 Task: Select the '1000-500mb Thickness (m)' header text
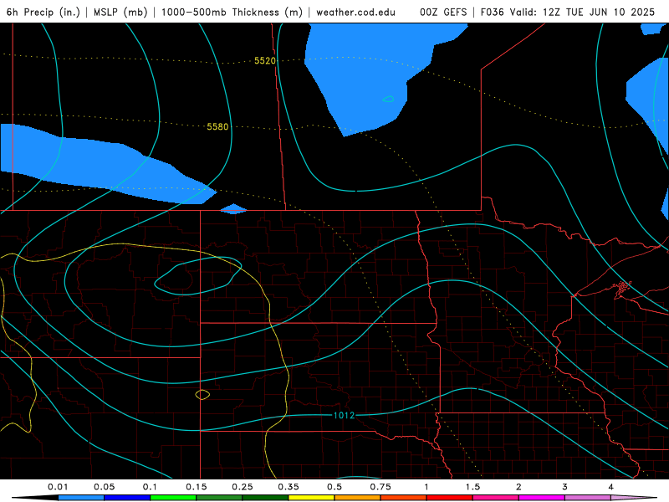point(232,12)
